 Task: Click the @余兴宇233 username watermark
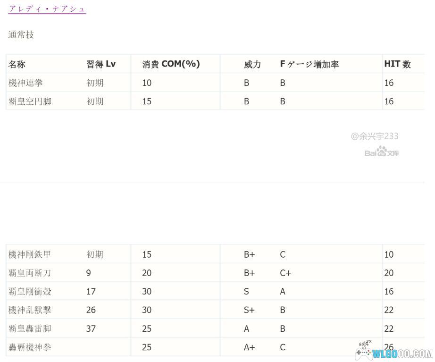tap(375, 136)
